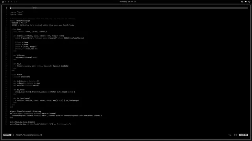
Task: Click the album = ThemePhotograph::Album.new line
Action: point(25,111)
